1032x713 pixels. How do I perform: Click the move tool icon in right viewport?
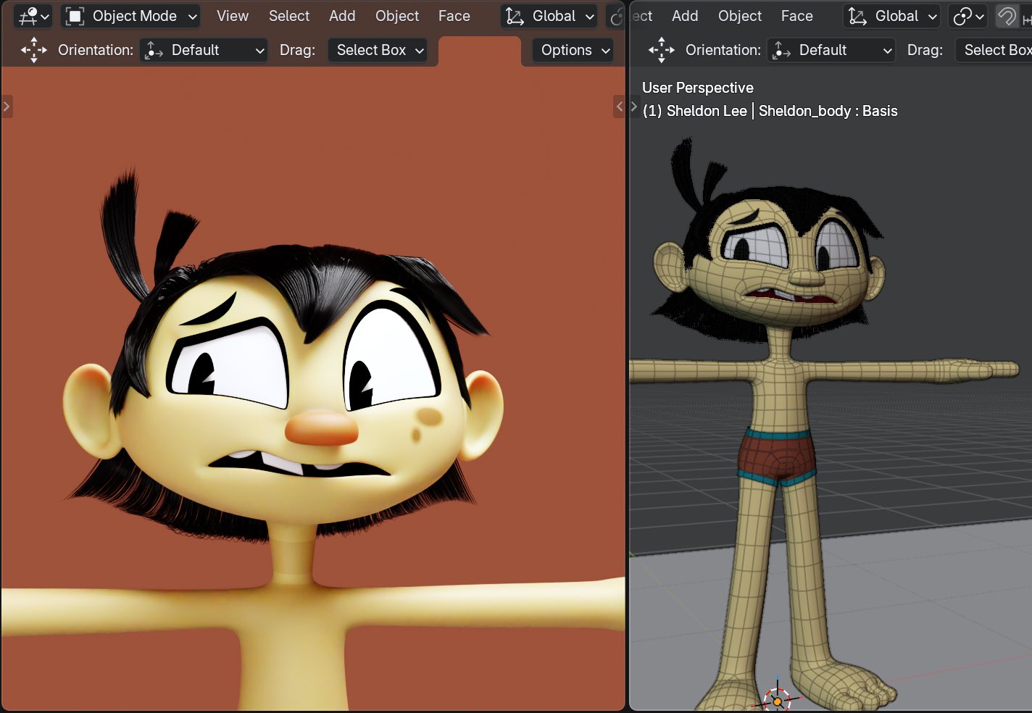[661, 50]
